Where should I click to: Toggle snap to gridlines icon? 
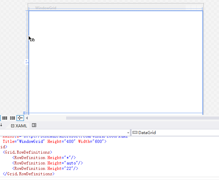tap(12, 118)
